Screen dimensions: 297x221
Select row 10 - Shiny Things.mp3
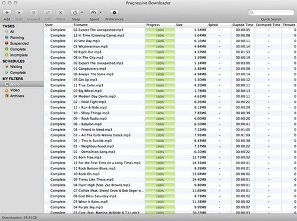point(170,113)
